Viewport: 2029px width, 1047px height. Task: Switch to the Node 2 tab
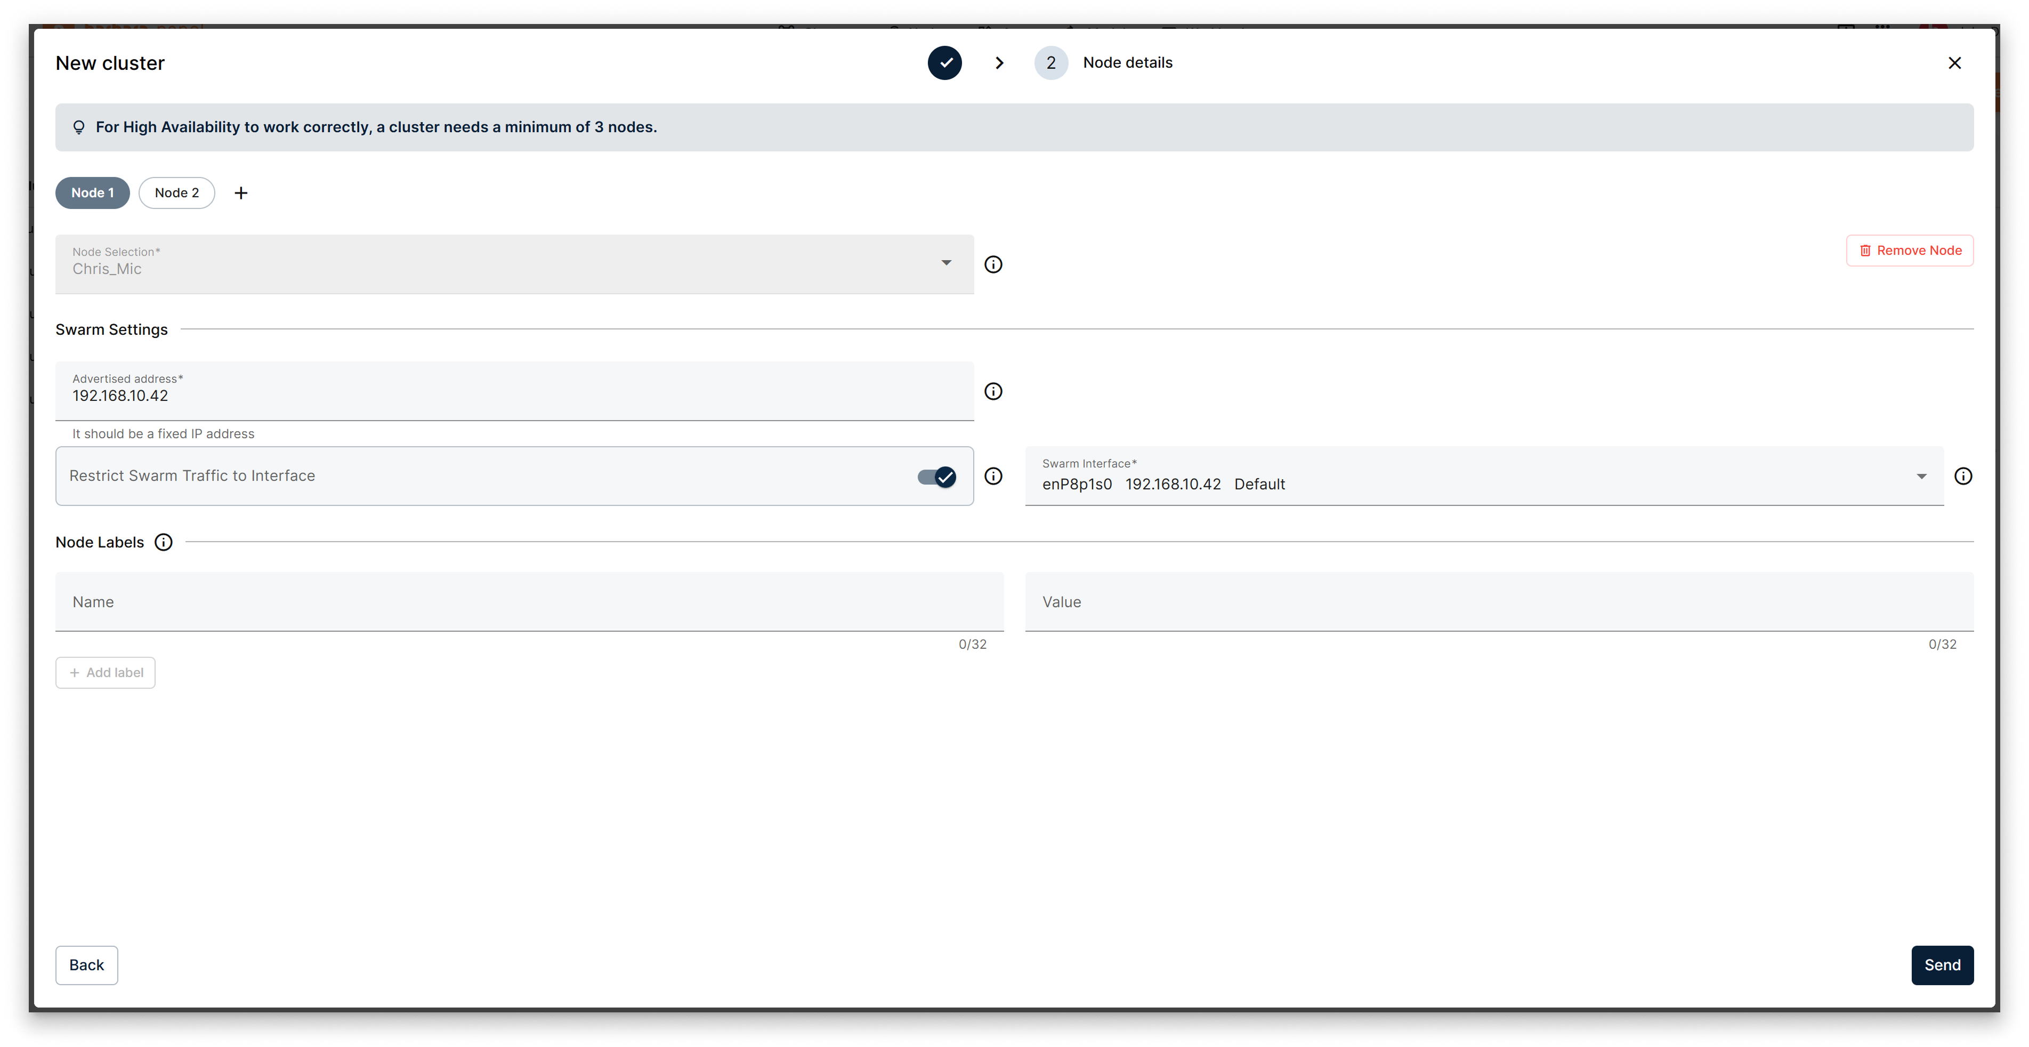[x=176, y=192]
